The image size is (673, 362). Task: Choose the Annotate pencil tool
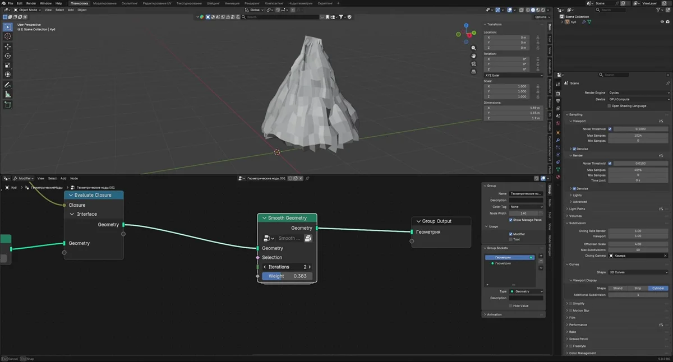(x=8, y=85)
